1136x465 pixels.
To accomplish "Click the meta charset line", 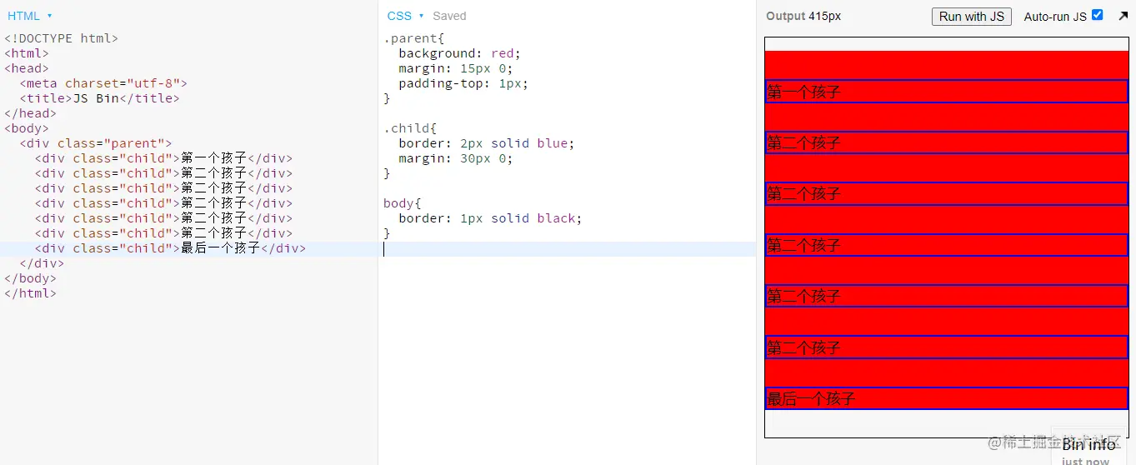I will [x=103, y=83].
